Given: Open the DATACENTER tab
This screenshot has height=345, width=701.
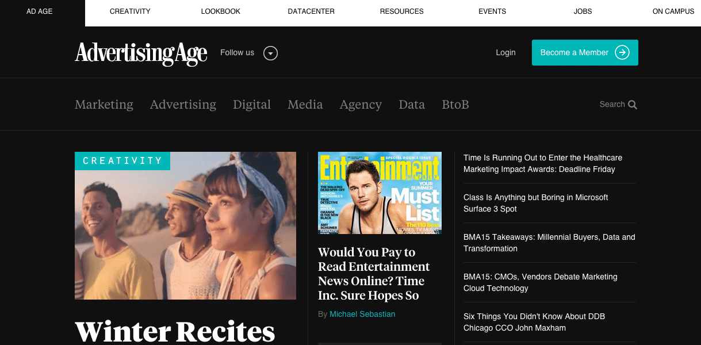Looking at the screenshot, I should 311,11.
